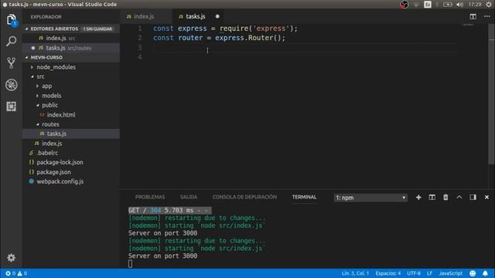Open the Debug view icon
495x278 pixels.
(x=12, y=85)
